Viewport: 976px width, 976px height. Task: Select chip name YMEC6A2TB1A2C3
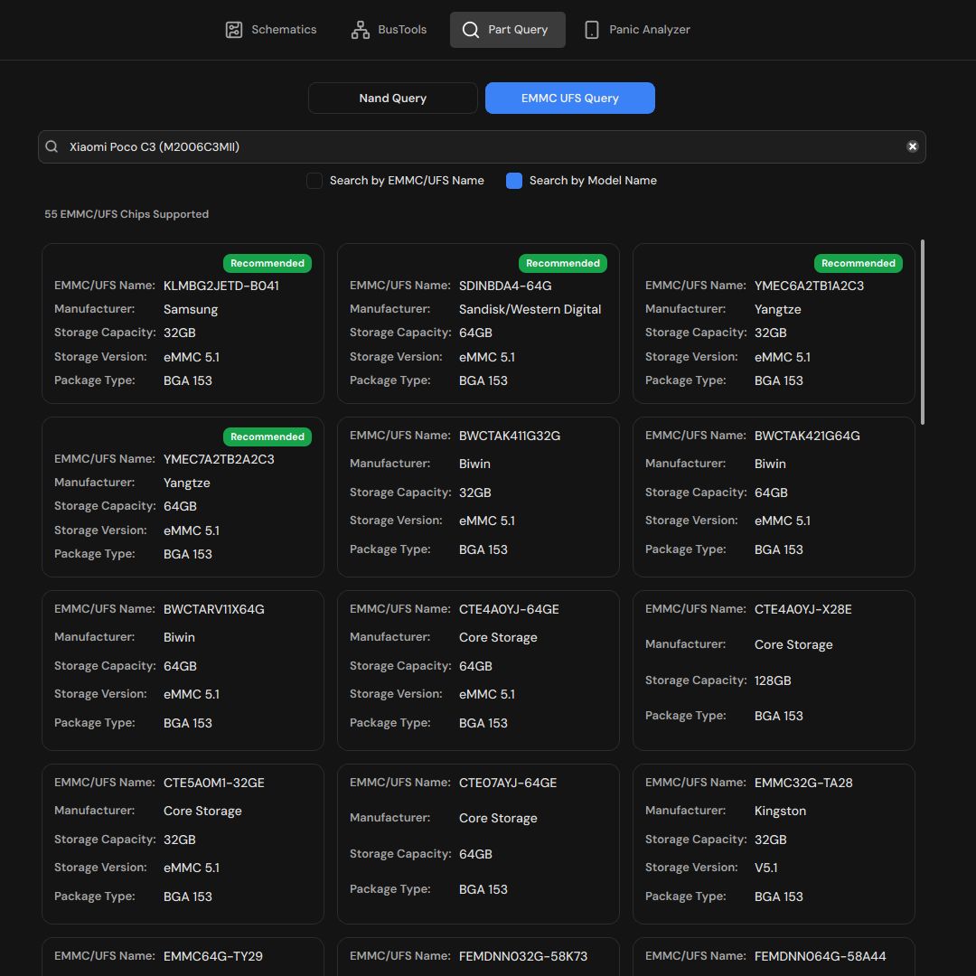point(809,286)
